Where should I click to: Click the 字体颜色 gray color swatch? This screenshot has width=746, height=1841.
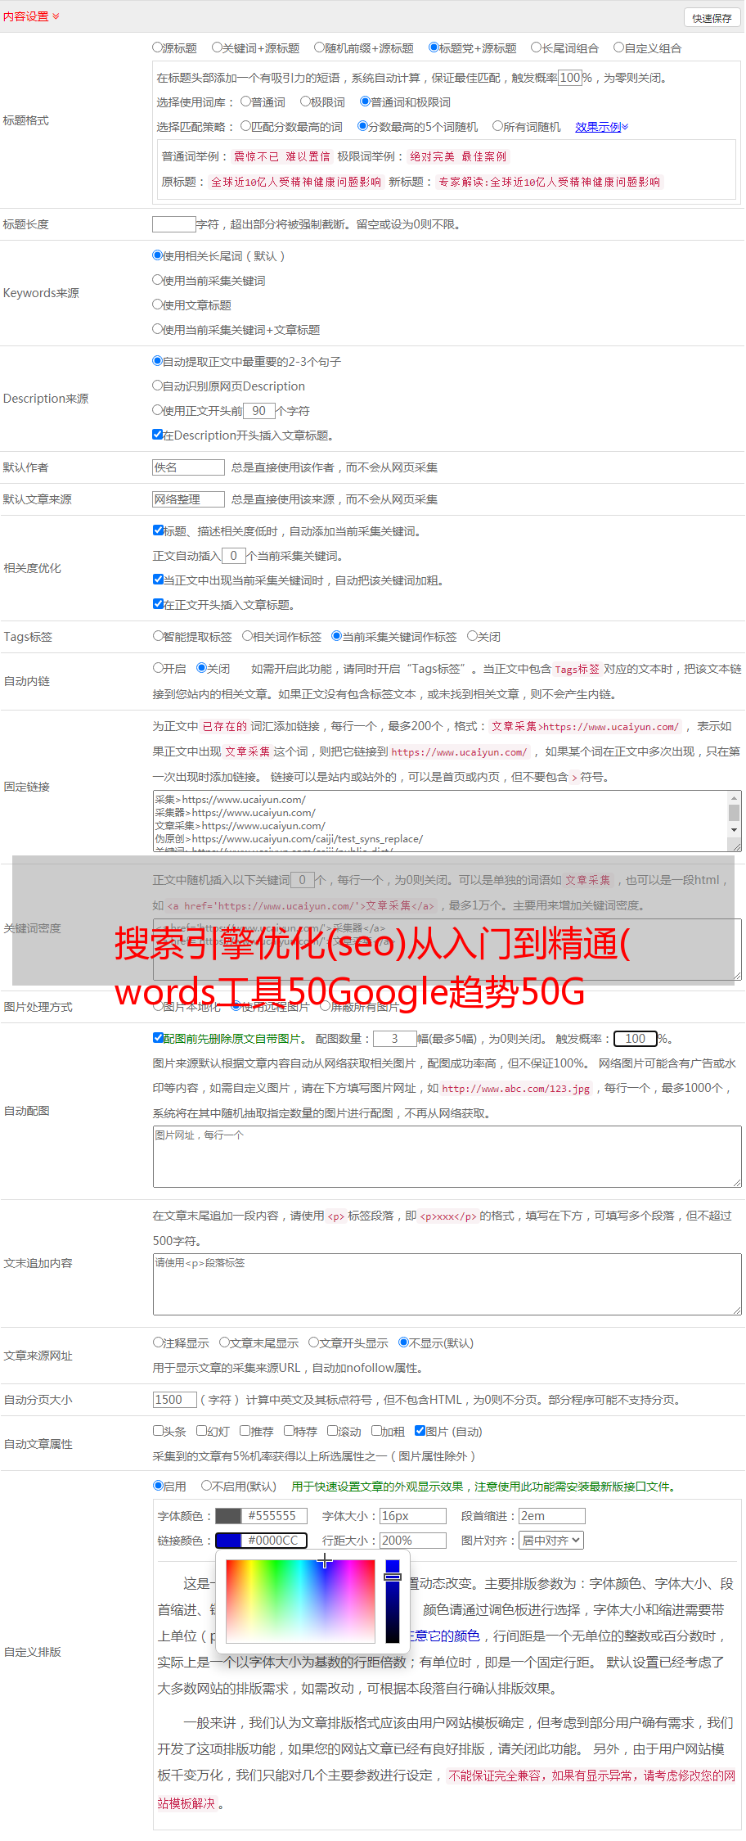228,1516
